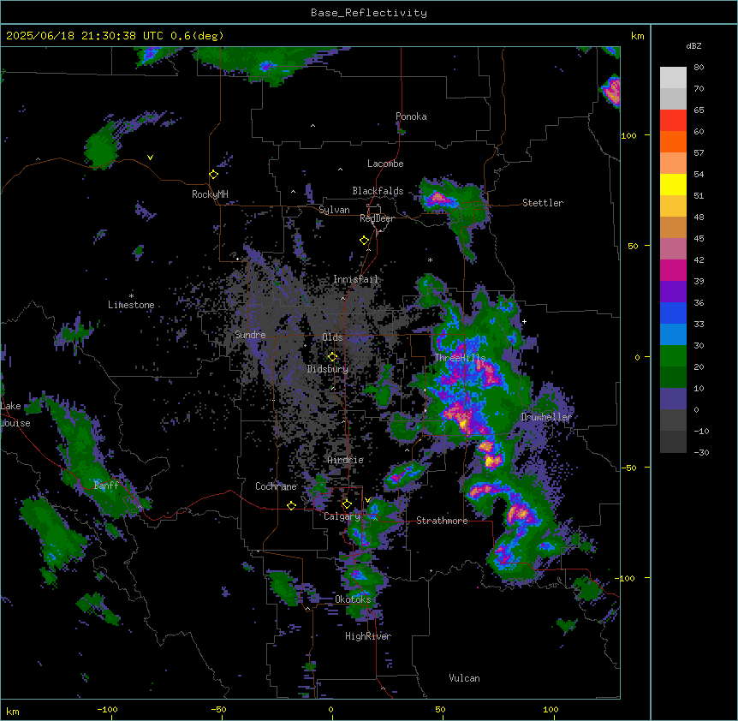Click the yellow 54-51 dBZ legend swatch
This screenshot has height=721, width=738.
[673, 184]
